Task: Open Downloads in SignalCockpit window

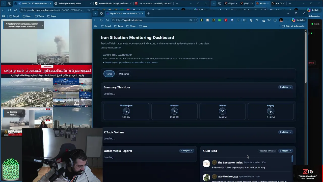Action: [x=263, y=20]
